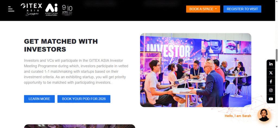Open the Instagram social icon
Screen dimensions: 278x128
(x=271, y=90)
